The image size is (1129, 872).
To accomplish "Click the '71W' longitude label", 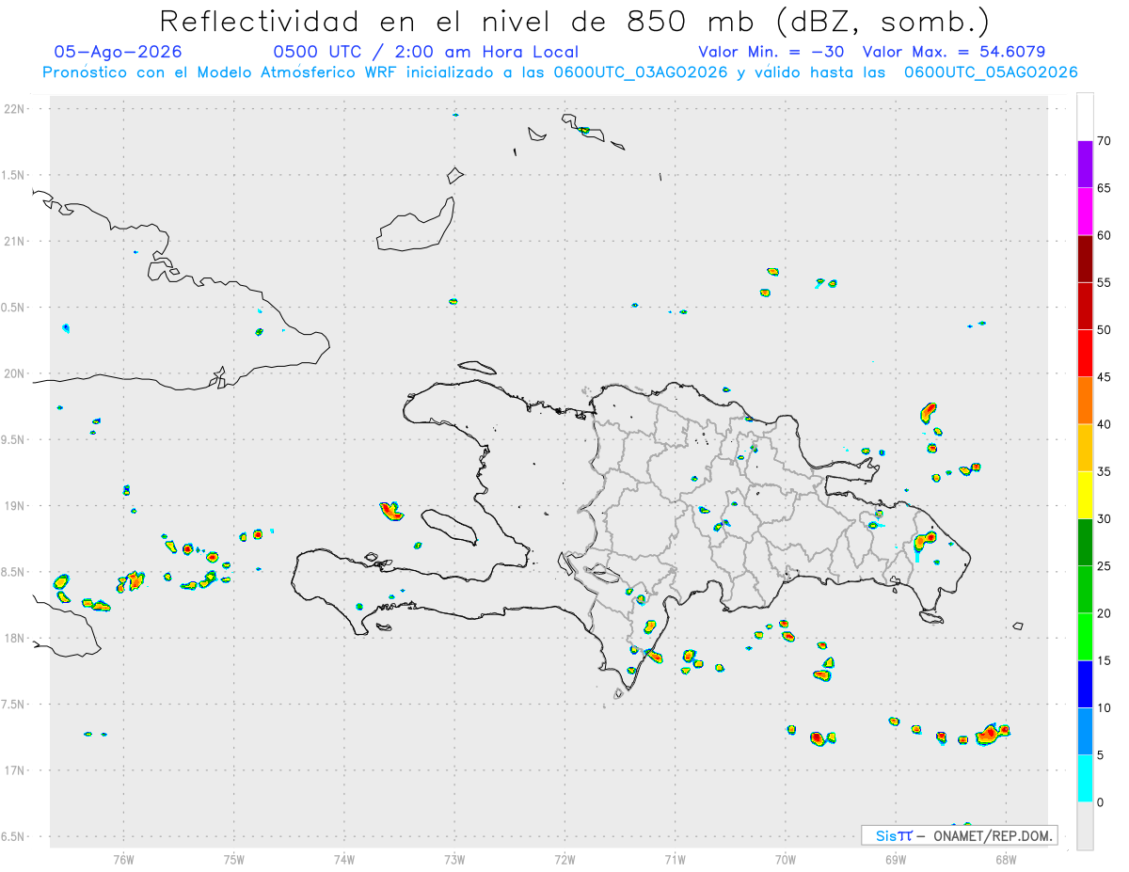I will pos(675,859).
